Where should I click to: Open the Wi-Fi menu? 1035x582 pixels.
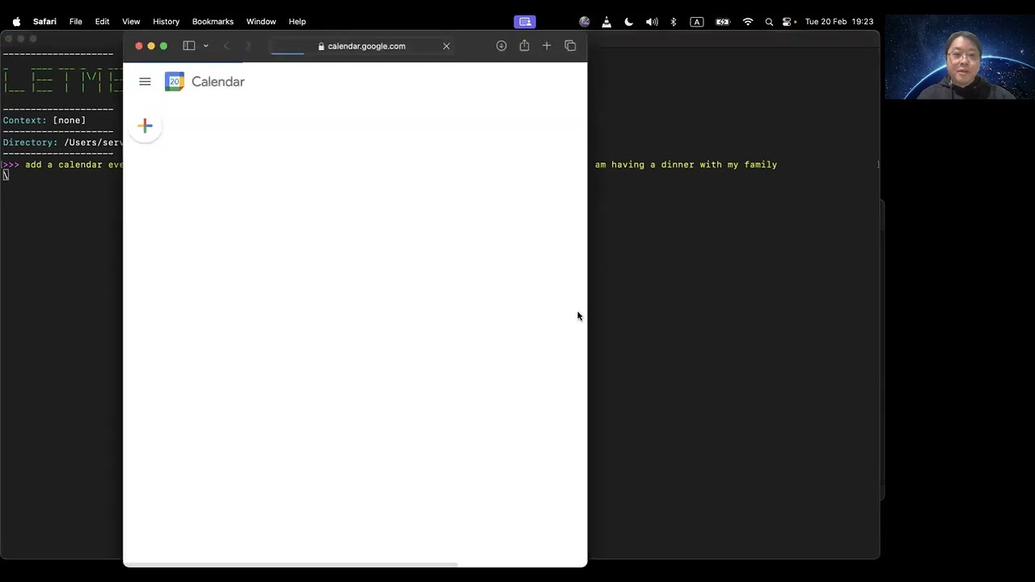coord(748,22)
